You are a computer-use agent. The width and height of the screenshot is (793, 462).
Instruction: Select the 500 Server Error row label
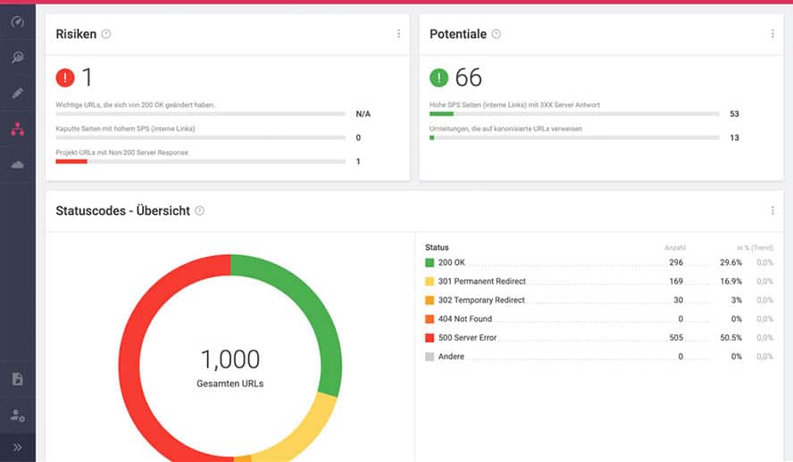pos(467,338)
